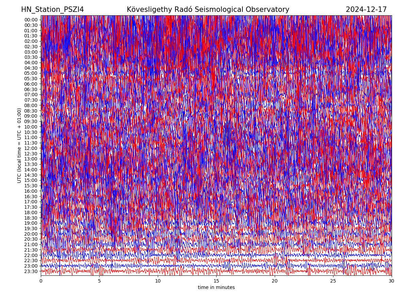The image size is (408, 306).
Task: Select the 03:30 row label
Action: click(x=31, y=57)
